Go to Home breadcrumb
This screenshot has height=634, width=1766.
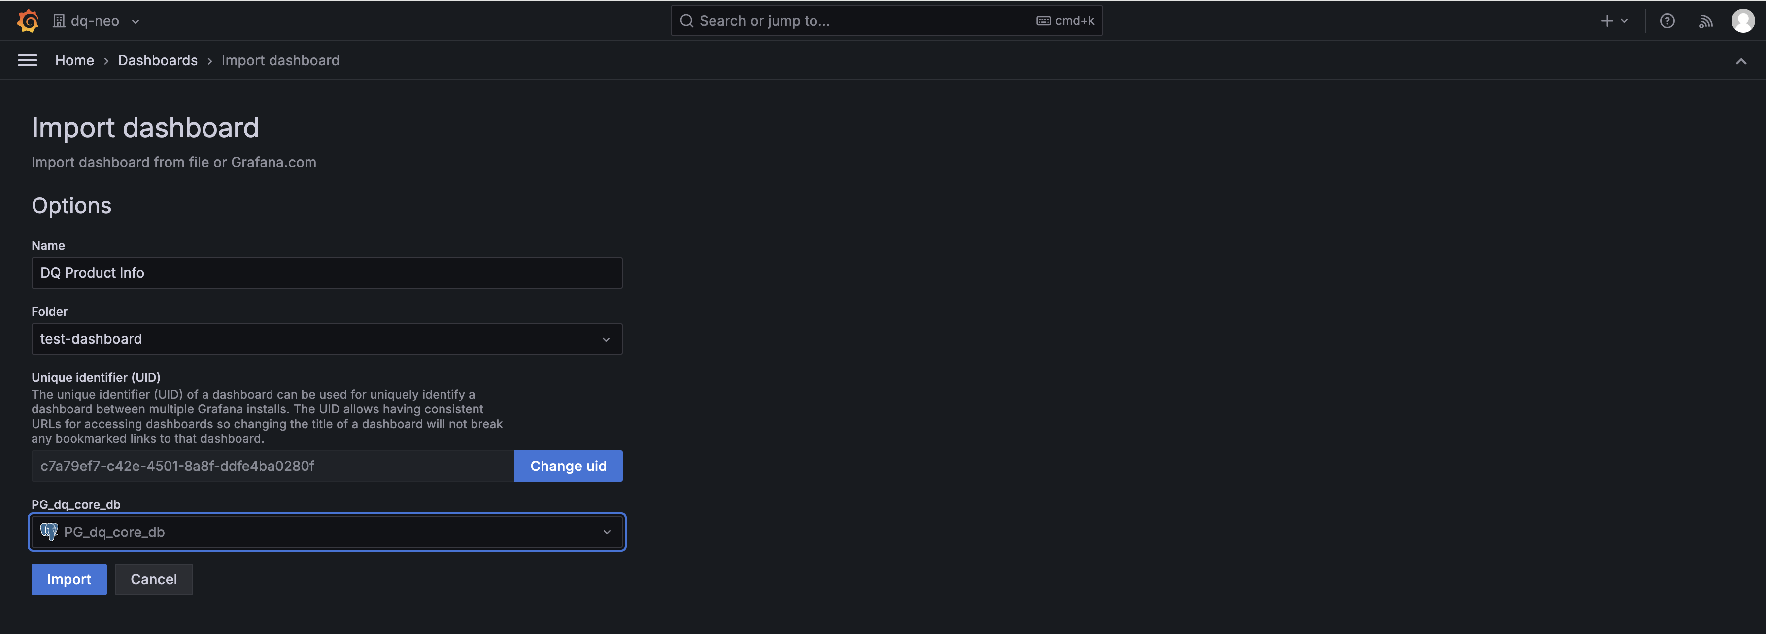[x=74, y=60]
